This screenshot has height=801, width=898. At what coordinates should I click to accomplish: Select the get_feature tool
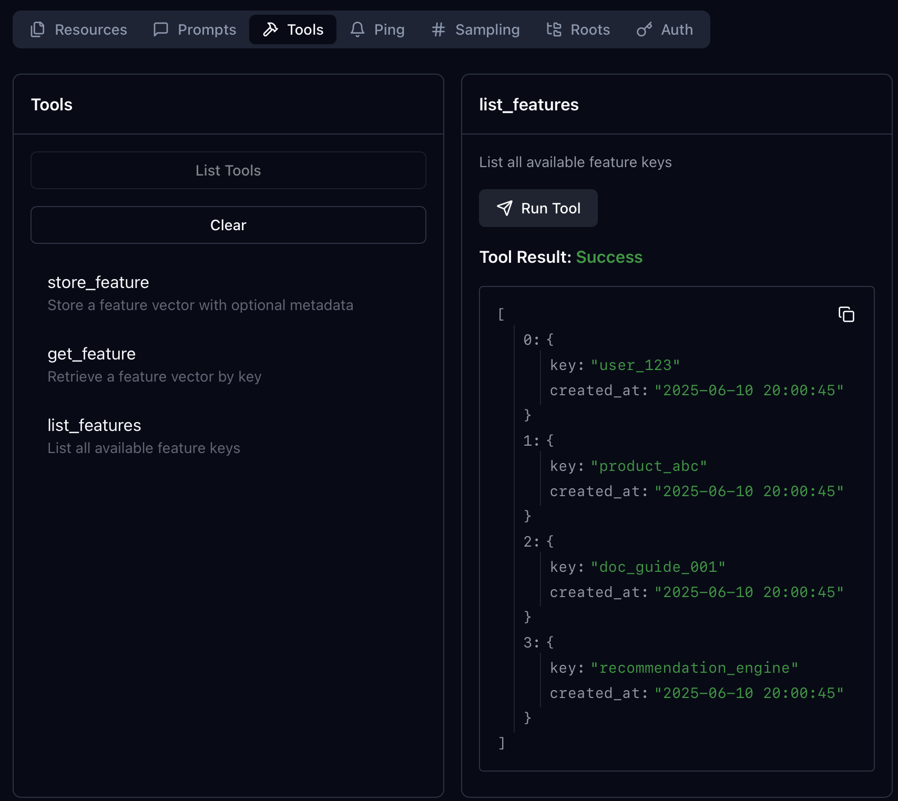click(228, 365)
